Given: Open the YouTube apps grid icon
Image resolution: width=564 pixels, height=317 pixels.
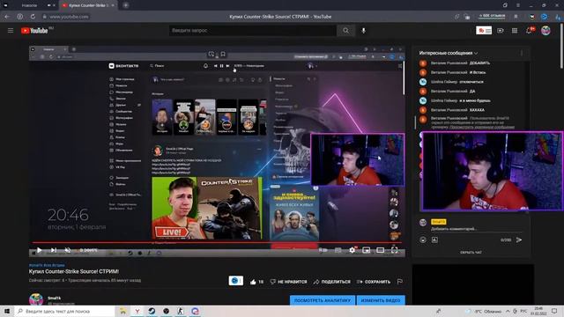Looking at the screenshot, I should tap(515, 31).
